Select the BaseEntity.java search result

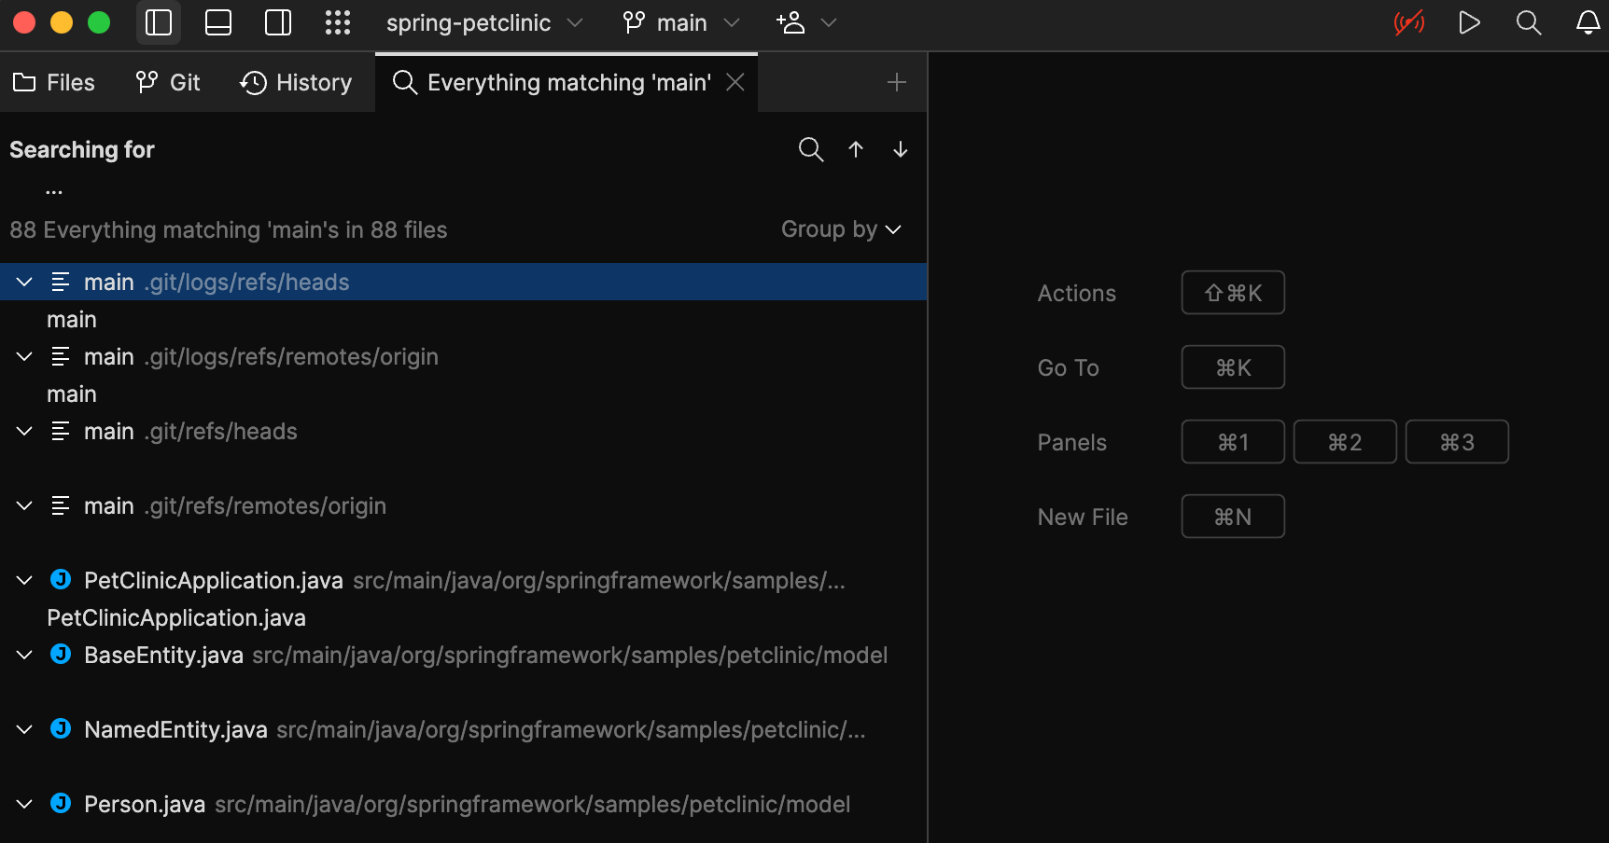coord(163,655)
